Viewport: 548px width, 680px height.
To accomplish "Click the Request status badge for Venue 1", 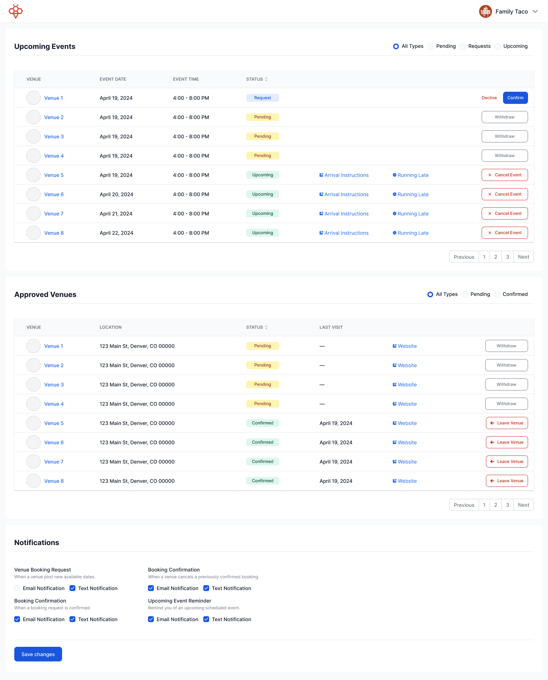I will coord(263,98).
